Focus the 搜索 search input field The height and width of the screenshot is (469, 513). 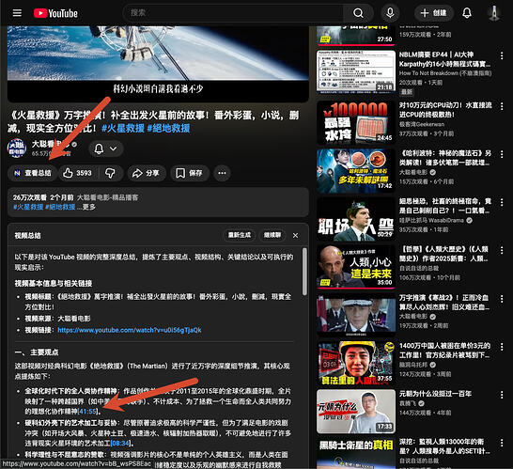(234, 13)
